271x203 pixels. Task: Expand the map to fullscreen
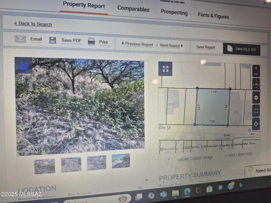[x=165, y=69]
